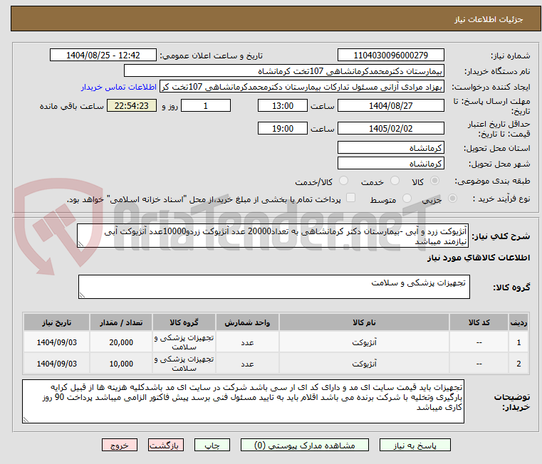Click the price validity date 1405/02/02
This screenshot has width=542, height=464.
pos(390,129)
